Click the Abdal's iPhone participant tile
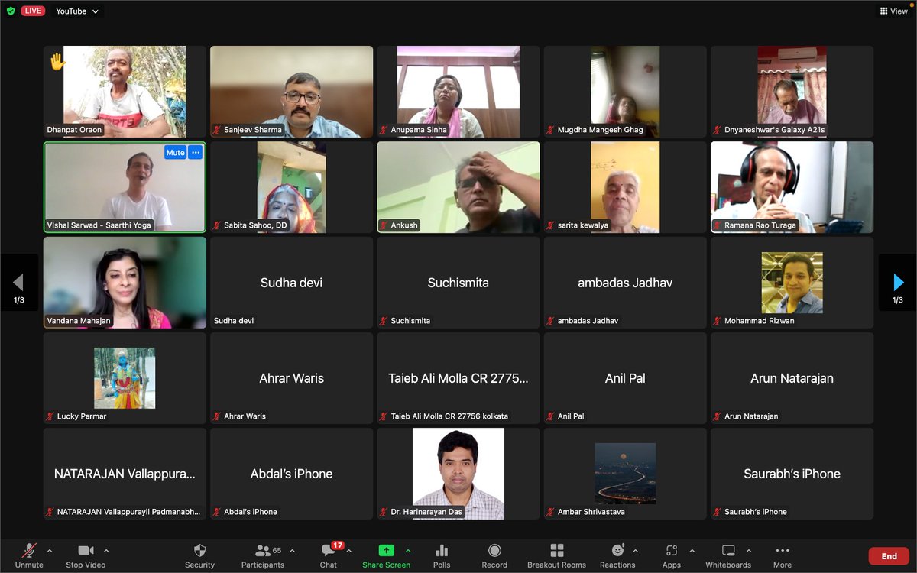This screenshot has width=917, height=573. click(x=292, y=474)
